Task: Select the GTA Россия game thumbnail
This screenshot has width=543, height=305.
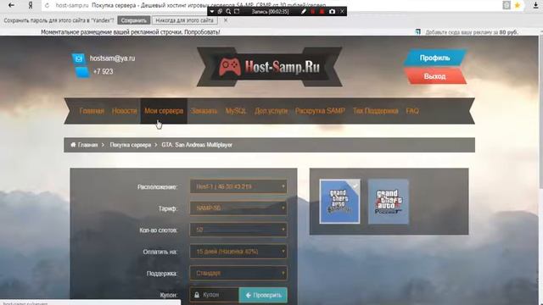Action: [389, 202]
